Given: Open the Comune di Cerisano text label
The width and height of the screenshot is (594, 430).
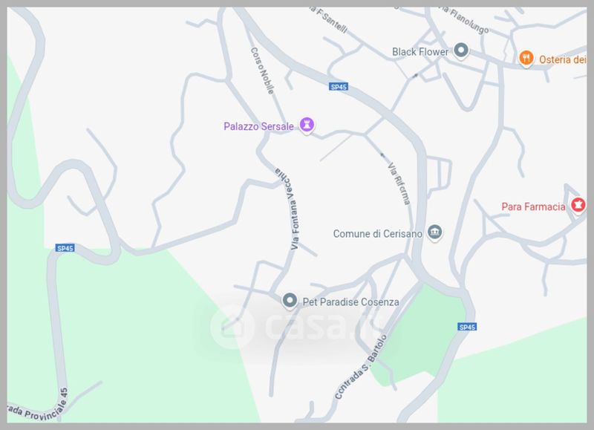Looking at the screenshot, I should pos(378,234).
